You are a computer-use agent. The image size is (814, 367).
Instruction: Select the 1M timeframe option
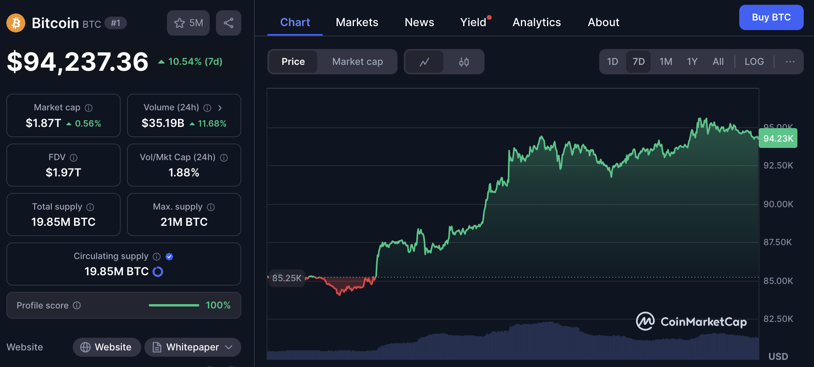coord(666,62)
